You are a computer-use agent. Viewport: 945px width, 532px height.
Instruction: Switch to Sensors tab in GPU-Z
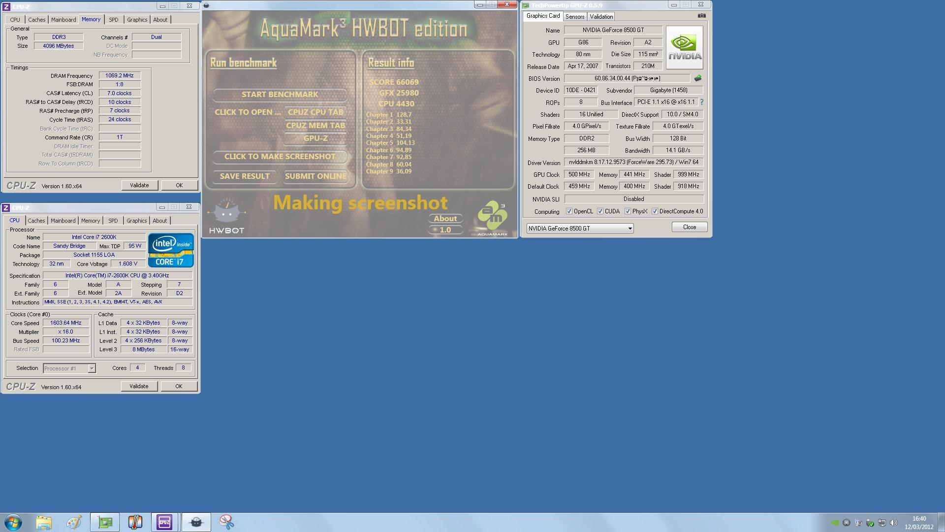pyautogui.click(x=574, y=16)
